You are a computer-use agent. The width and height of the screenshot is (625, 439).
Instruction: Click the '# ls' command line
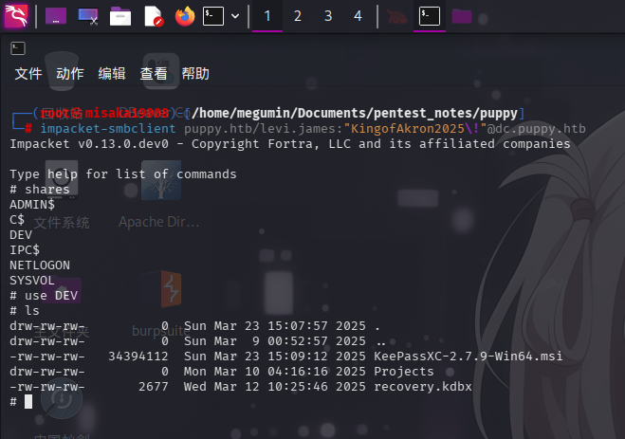pyautogui.click(x=25, y=311)
